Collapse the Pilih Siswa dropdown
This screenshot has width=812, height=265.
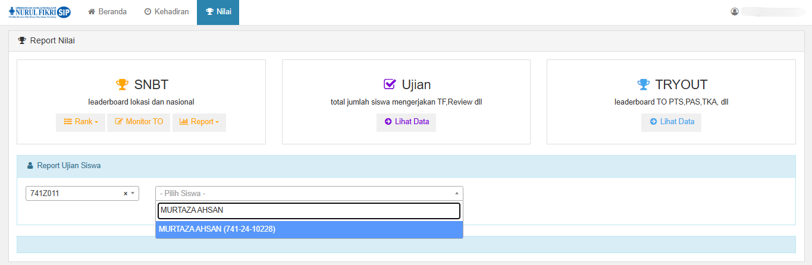click(x=456, y=194)
